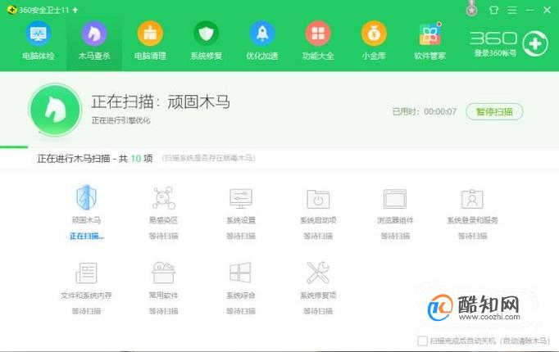Click 正在扫描... status text
559x352 pixels.
coord(87,236)
